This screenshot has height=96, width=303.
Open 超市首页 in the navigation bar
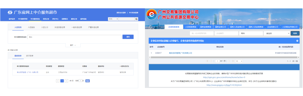pyautogui.click(x=12, y=19)
